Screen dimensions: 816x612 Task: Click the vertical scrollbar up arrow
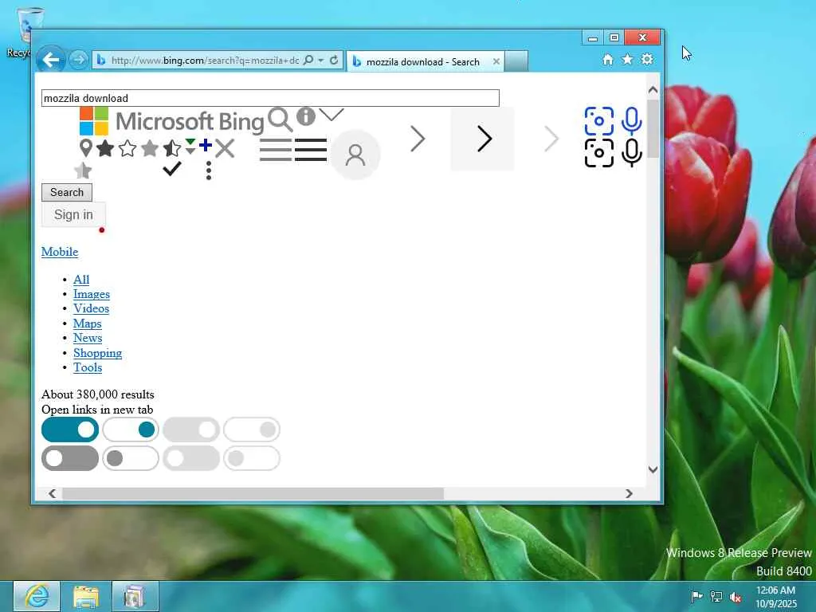click(653, 89)
